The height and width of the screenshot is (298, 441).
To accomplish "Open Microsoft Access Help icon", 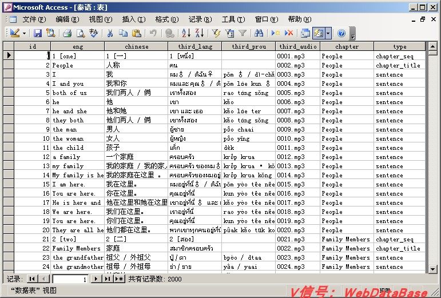I will click(341, 33).
